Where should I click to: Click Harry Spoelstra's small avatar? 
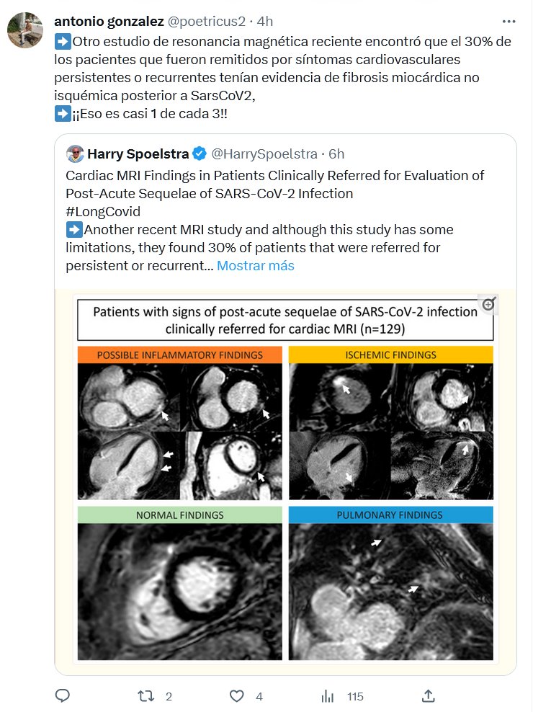74,153
